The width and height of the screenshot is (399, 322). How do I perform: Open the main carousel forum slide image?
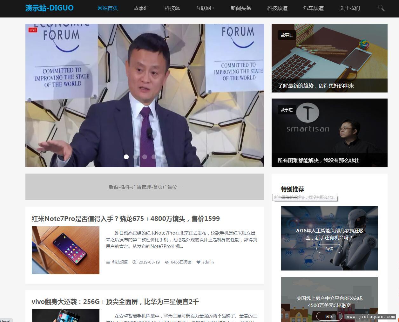(x=145, y=95)
